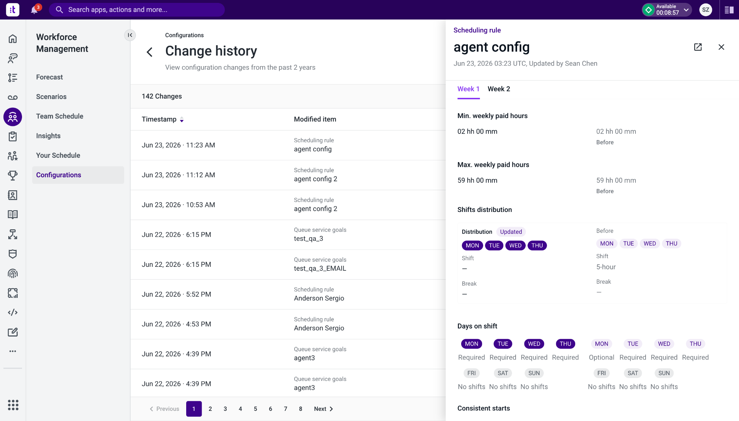
Task: Click the search apps and actions field
Action: coord(137,10)
